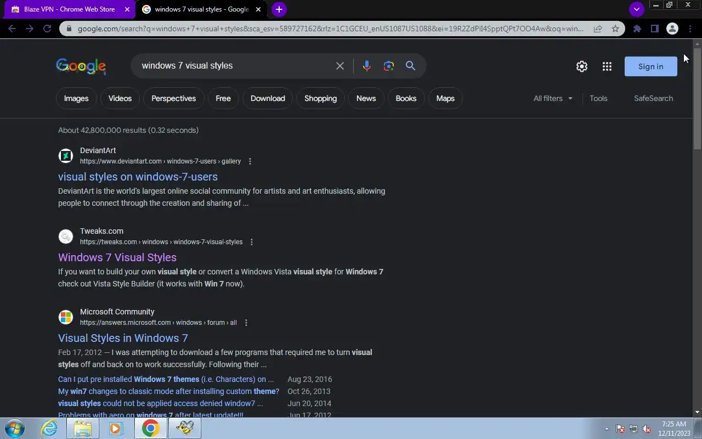This screenshot has width=702, height=439.
Task: Open more options for DeviantArt result
Action: (x=250, y=161)
